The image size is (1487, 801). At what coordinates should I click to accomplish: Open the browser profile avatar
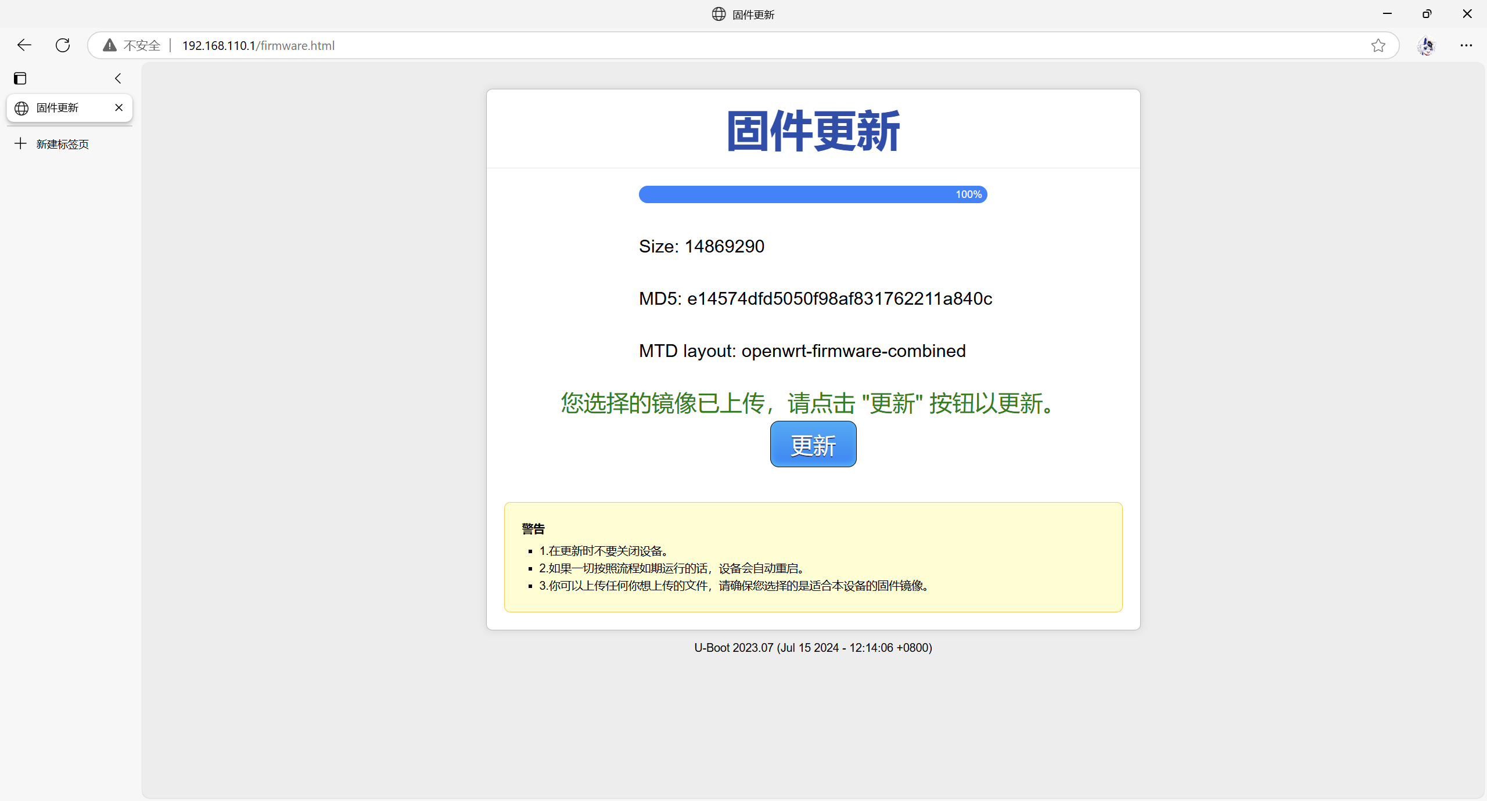click(1426, 45)
